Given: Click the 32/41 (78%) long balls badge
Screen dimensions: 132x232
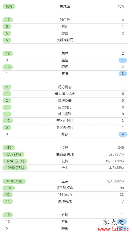Looking at the screenshot, I should coord(15,161).
